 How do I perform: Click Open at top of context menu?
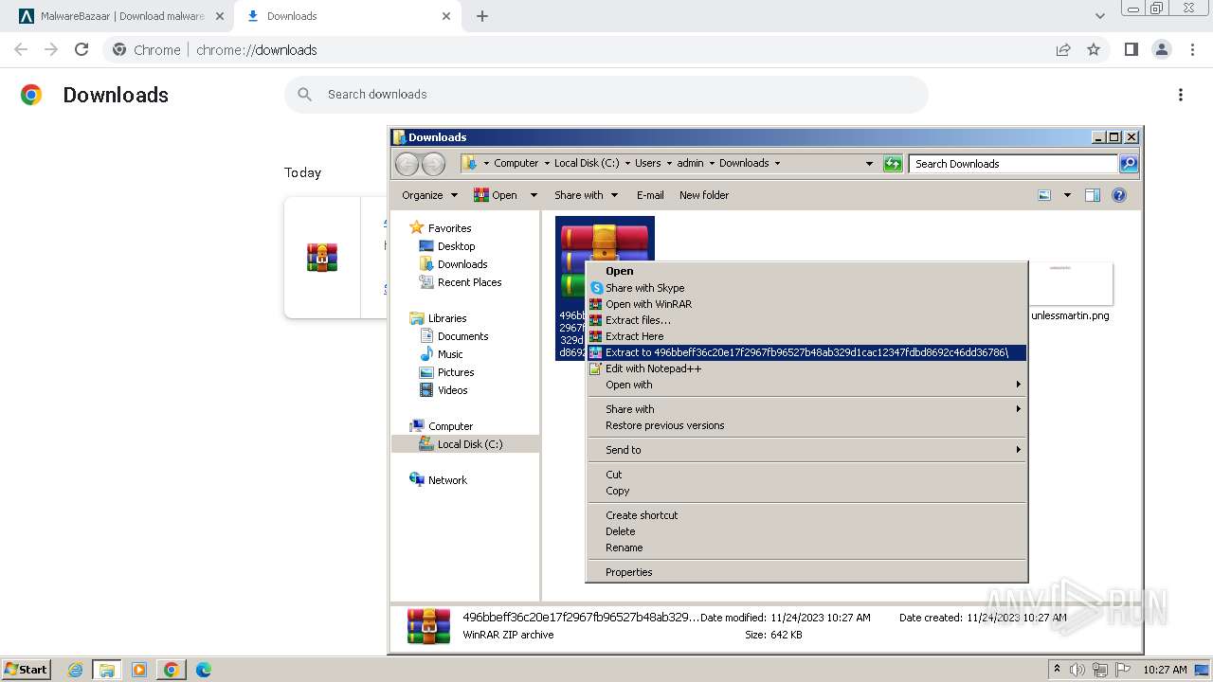point(619,271)
